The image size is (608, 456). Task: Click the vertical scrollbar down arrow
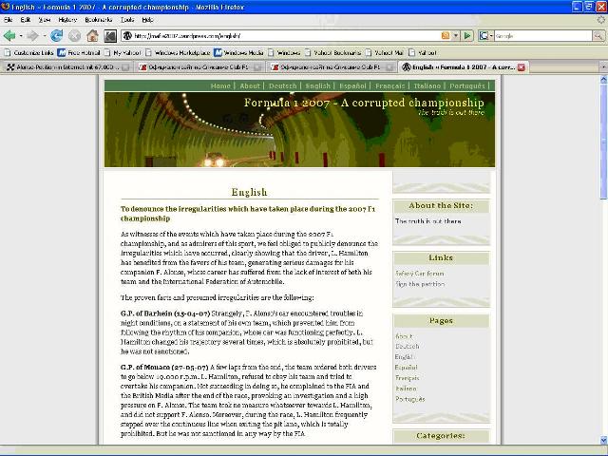tap(603, 440)
